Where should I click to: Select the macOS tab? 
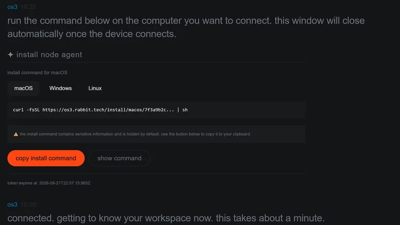pyautogui.click(x=23, y=89)
